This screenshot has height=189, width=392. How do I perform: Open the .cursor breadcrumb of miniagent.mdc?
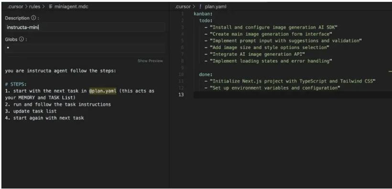point(15,7)
